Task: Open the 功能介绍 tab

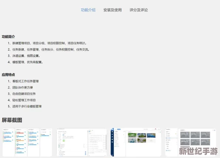Action: 88,10
